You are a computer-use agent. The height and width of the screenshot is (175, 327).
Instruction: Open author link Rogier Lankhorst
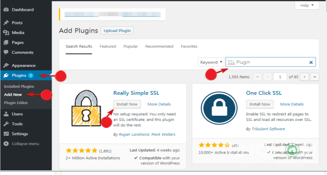[134, 134]
